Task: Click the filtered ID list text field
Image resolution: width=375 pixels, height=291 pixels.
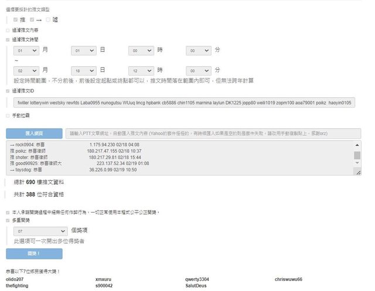Action: click(x=185, y=102)
